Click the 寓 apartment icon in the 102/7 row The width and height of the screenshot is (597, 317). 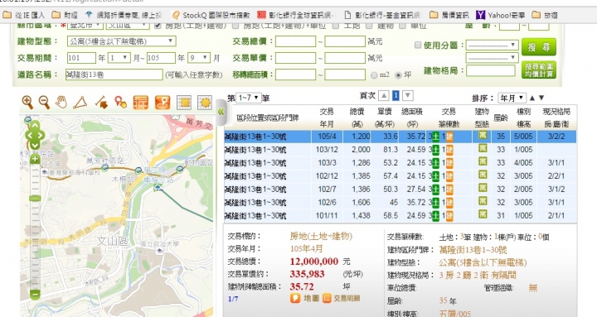pyautogui.click(x=483, y=188)
